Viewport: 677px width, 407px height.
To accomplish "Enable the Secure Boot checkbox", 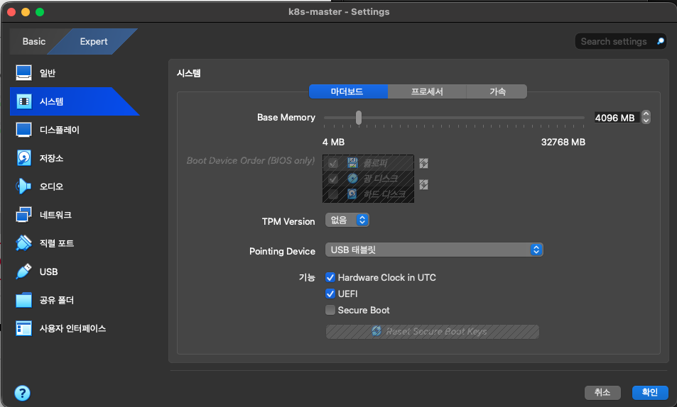I will (x=330, y=310).
